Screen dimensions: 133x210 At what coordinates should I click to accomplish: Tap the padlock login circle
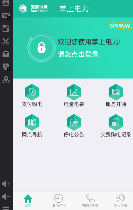point(41,48)
